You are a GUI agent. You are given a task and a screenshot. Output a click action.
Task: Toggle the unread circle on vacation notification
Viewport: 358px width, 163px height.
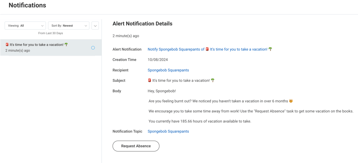pos(93,48)
